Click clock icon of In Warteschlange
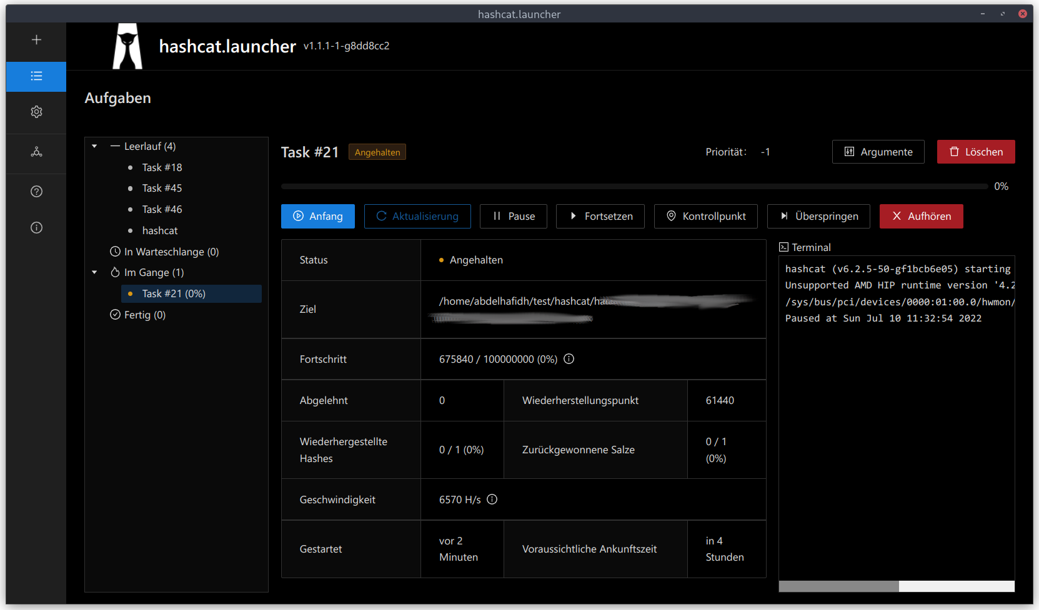 (115, 252)
